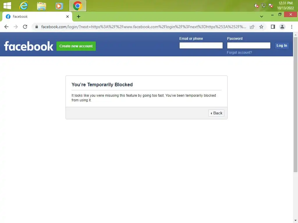Open the Windows Start button
Screen dimensions: 298x223
click(7, 6)
